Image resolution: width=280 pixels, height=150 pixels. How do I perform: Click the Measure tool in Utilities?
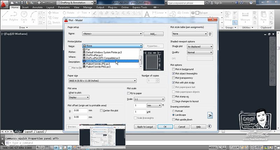[245, 16]
